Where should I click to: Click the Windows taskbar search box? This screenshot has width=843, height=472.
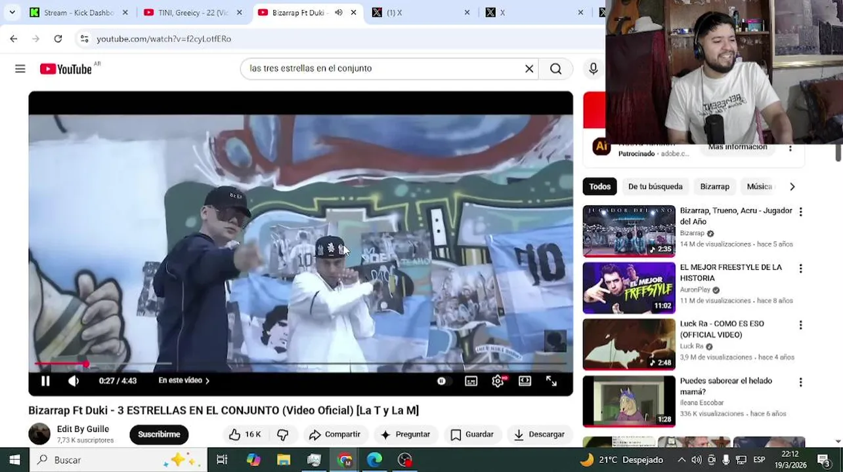pos(119,460)
